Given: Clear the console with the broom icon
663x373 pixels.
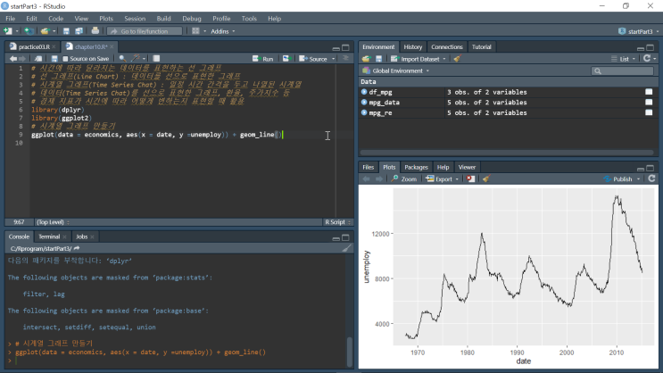Looking at the screenshot, I should (x=347, y=248).
